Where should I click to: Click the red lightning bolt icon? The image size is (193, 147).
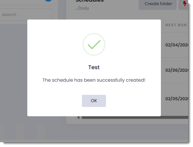point(185,4)
